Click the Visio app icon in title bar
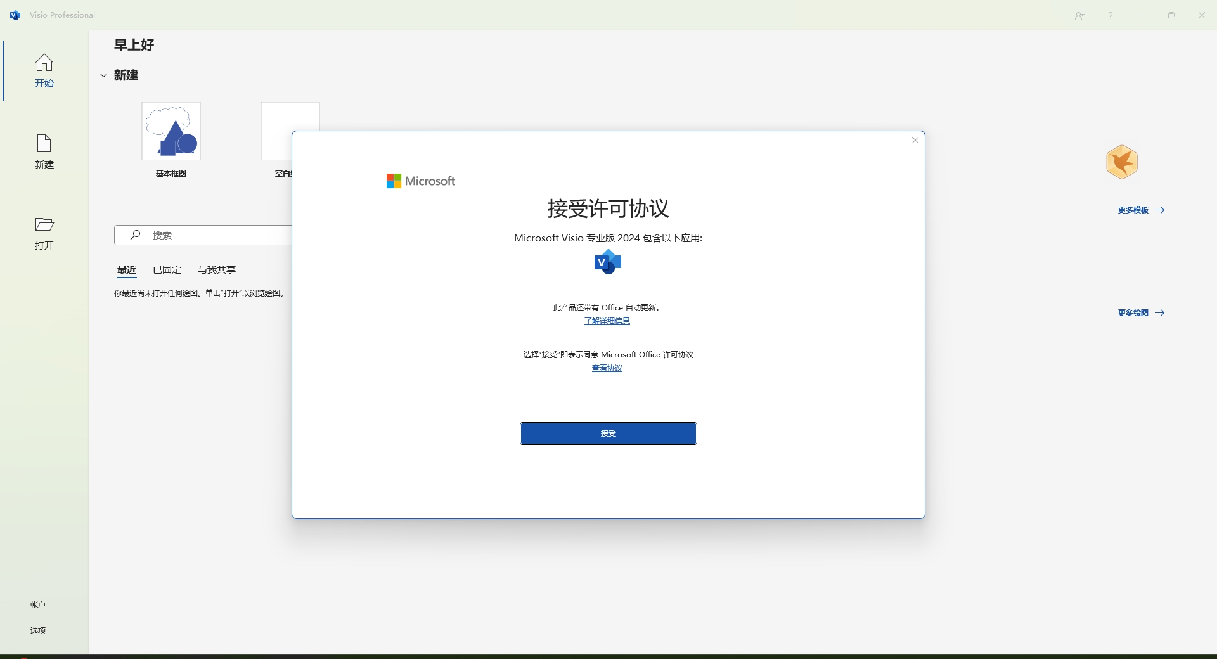 tap(15, 15)
